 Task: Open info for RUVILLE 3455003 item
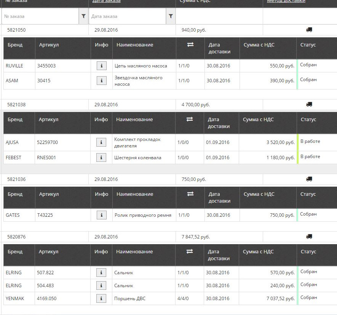pos(101,66)
